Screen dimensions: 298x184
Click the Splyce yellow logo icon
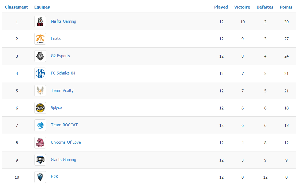click(40, 108)
